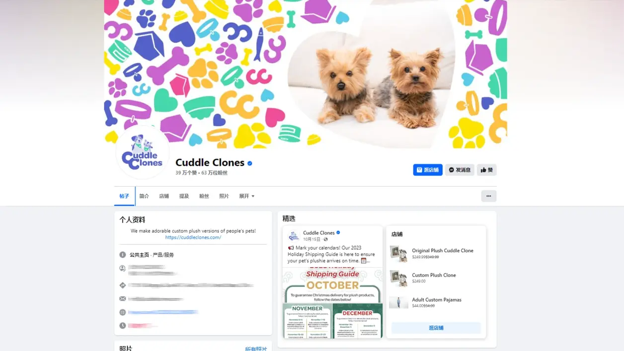Viewport: 624px width, 351px height.
Task: Click the 逛店铺 button below shop products
Action: (x=436, y=328)
